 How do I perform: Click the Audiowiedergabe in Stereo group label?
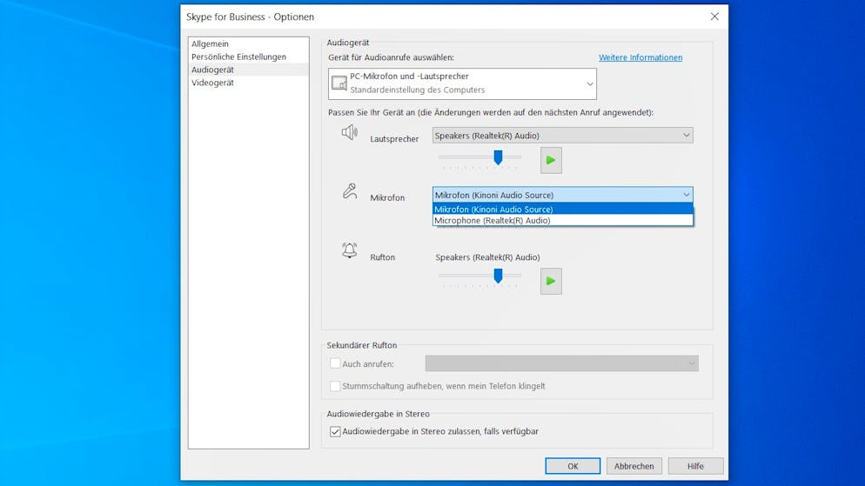378,414
